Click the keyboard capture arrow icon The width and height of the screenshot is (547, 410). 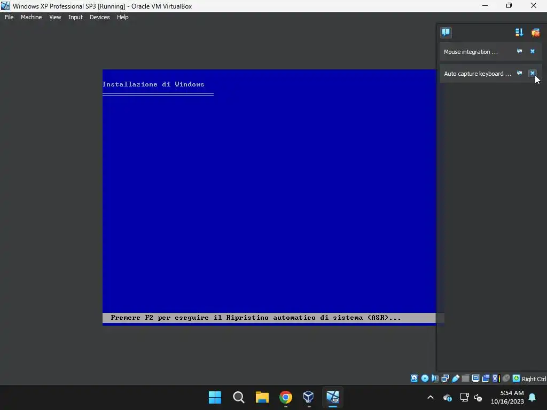click(x=517, y=379)
